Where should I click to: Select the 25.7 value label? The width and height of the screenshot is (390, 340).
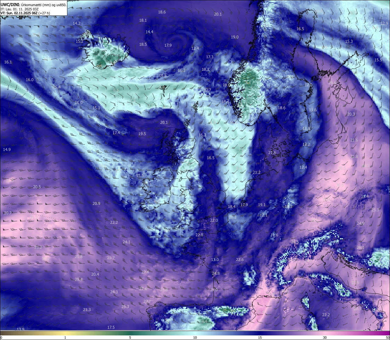[111, 258]
